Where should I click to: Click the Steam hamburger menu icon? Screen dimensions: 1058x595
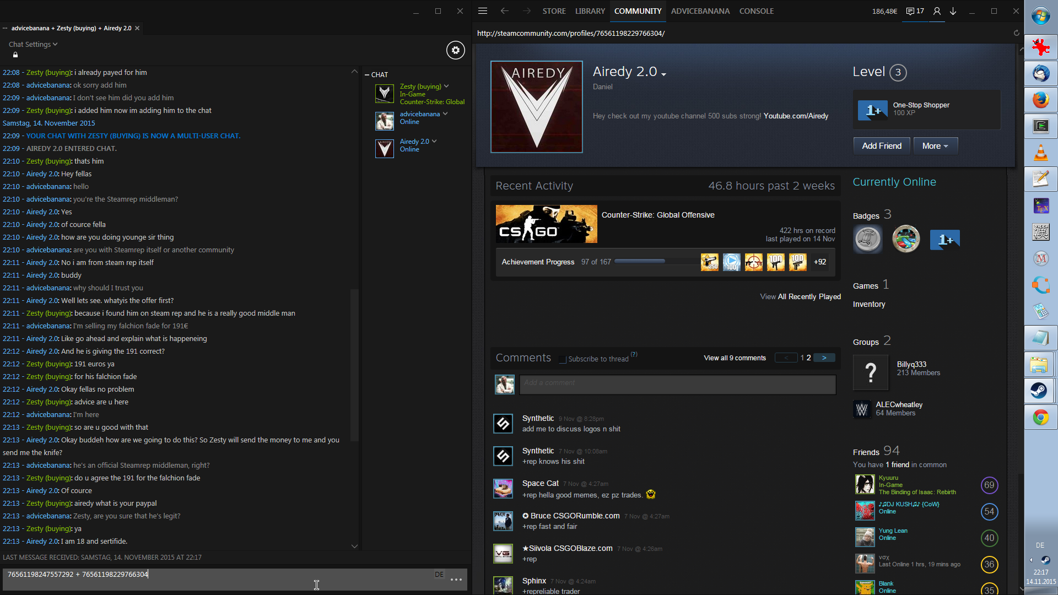pyautogui.click(x=483, y=11)
